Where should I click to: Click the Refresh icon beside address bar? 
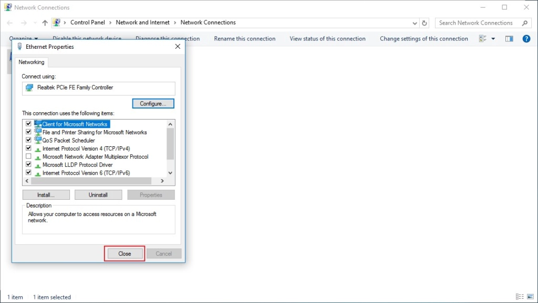coord(425,23)
